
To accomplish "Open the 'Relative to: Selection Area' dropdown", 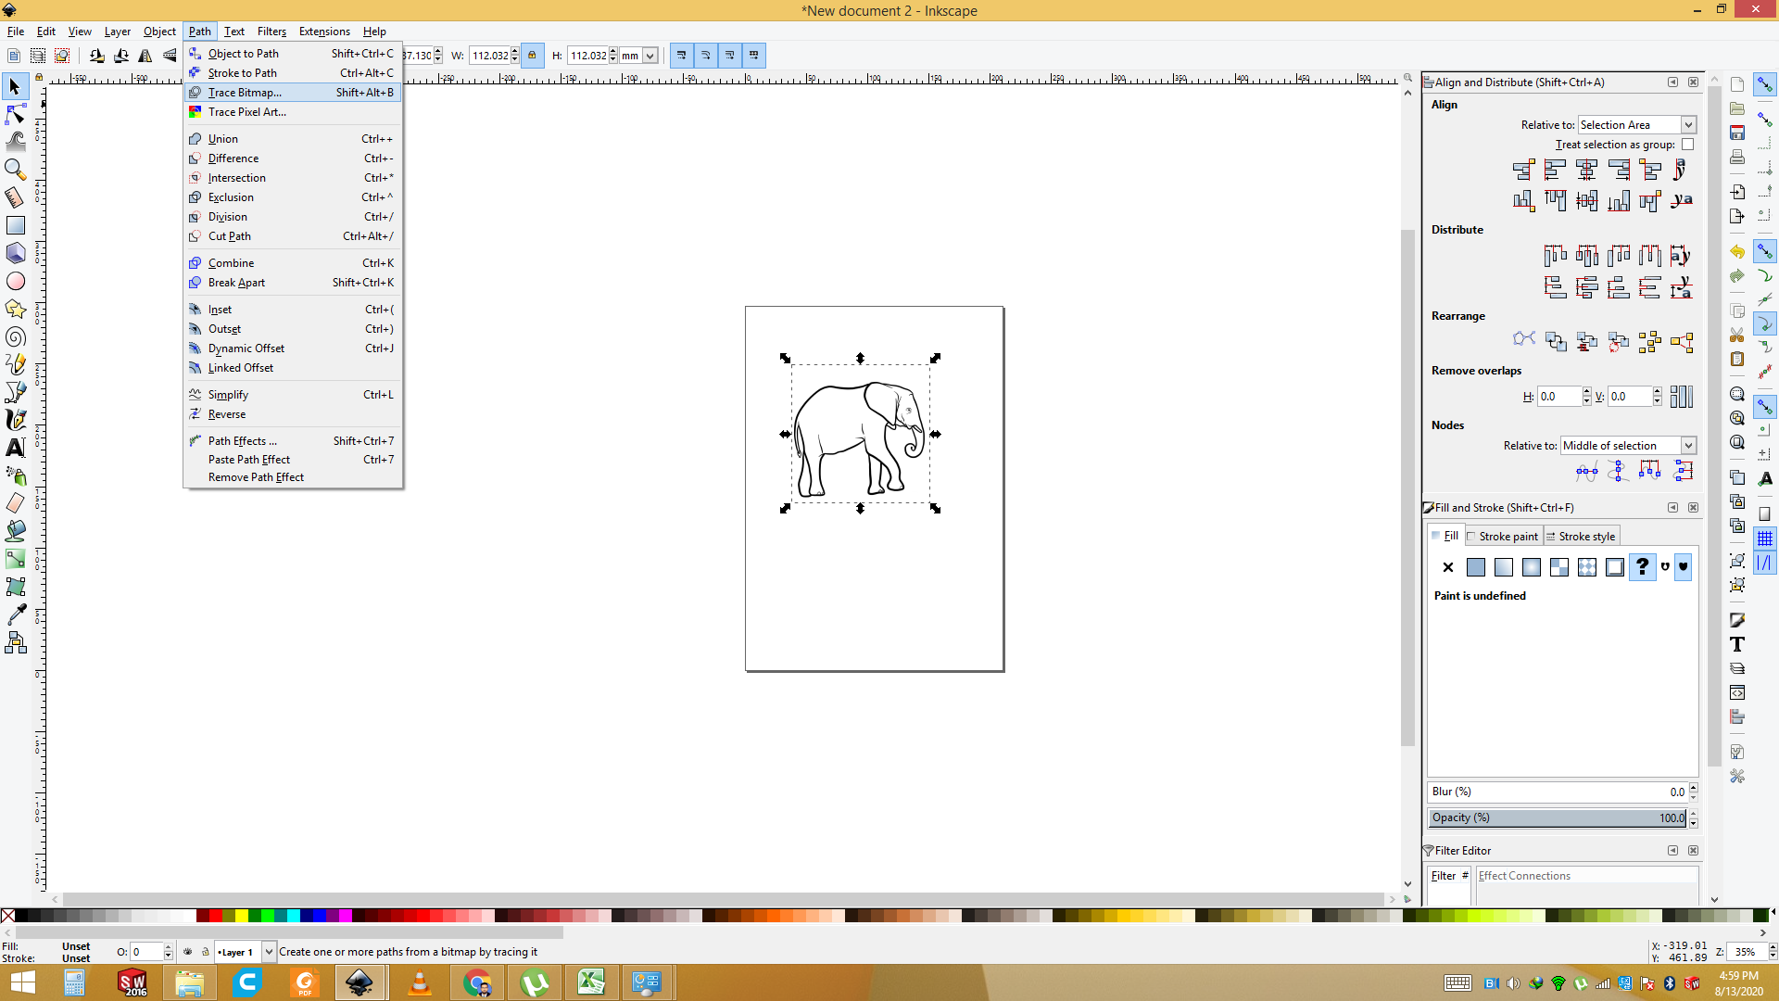I will pos(1636,124).
